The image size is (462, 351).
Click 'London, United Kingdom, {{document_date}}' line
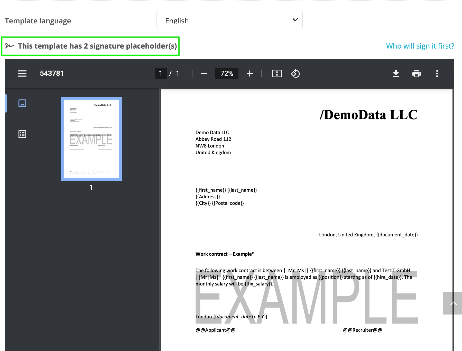coord(368,235)
